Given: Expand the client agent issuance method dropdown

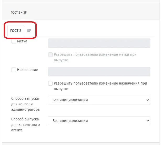Looking at the screenshot, I should [99, 121].
